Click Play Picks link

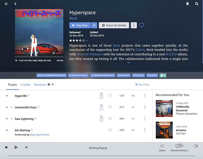point(142,85)
